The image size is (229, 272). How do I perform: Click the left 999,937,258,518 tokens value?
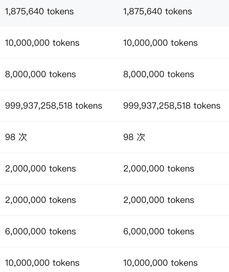coord(54,106)
